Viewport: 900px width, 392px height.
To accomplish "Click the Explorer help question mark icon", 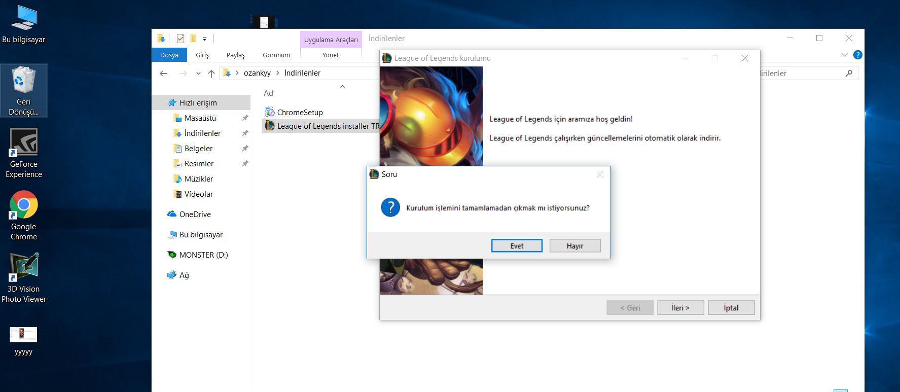I will point(857,55).
